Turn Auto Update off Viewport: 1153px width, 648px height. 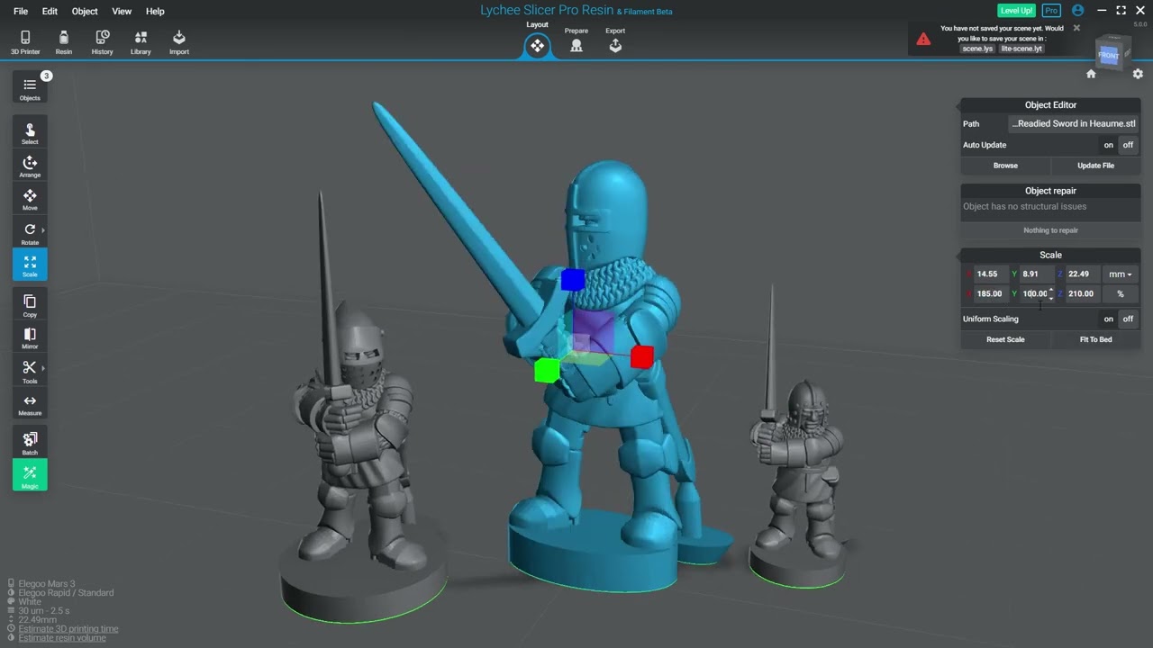1128,145
